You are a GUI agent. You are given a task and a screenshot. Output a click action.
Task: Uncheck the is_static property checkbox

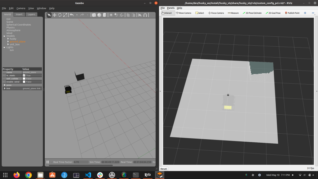click(24, 76)
